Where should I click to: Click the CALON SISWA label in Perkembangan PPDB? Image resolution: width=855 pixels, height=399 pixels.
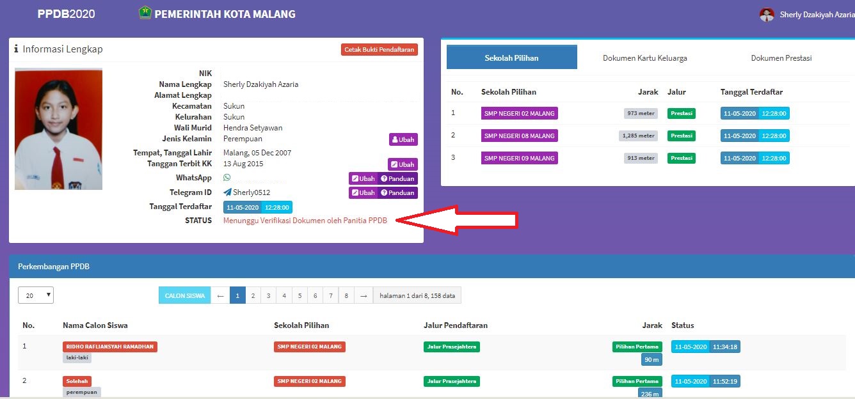184,295
